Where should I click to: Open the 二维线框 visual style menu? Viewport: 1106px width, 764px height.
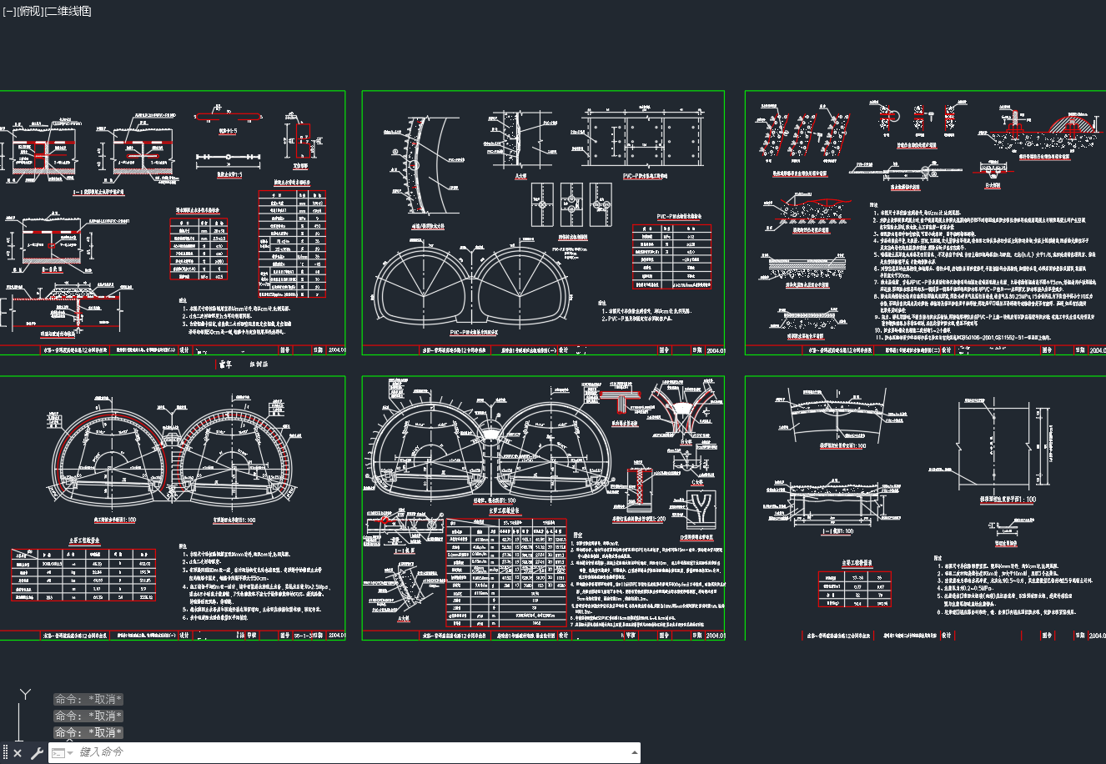coord(68,11)
